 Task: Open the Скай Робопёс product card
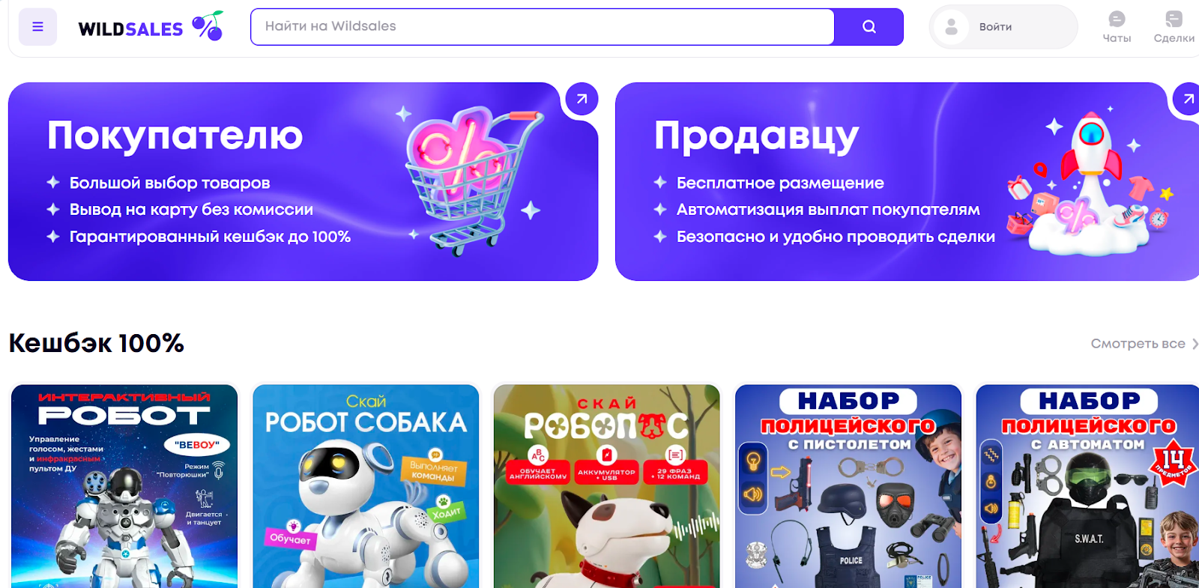(607, 486)
